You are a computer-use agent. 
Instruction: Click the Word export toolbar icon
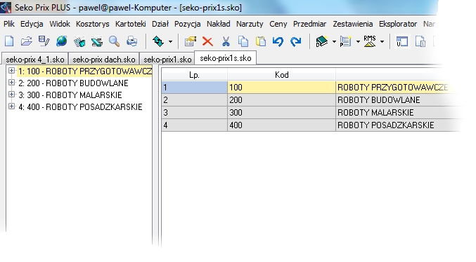click(79, 41)
